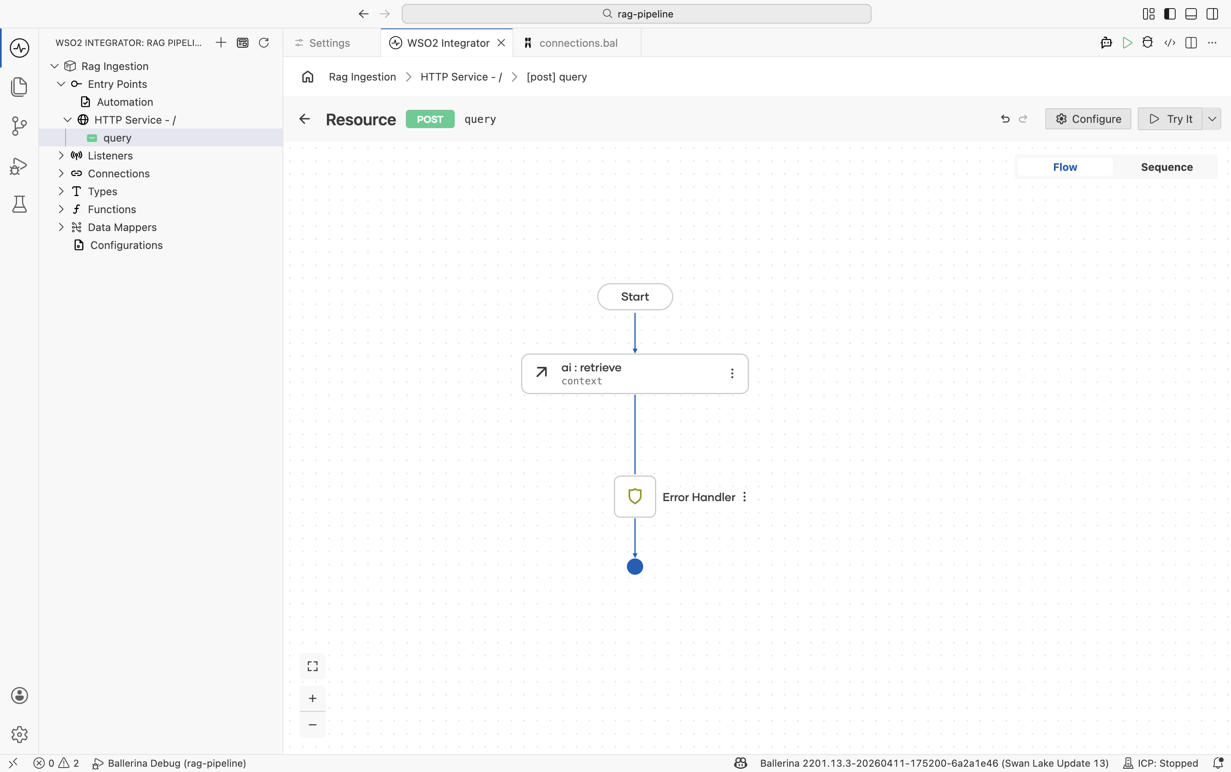Expand Connections node
This screenshot has width=1231, height=772.
61,173
